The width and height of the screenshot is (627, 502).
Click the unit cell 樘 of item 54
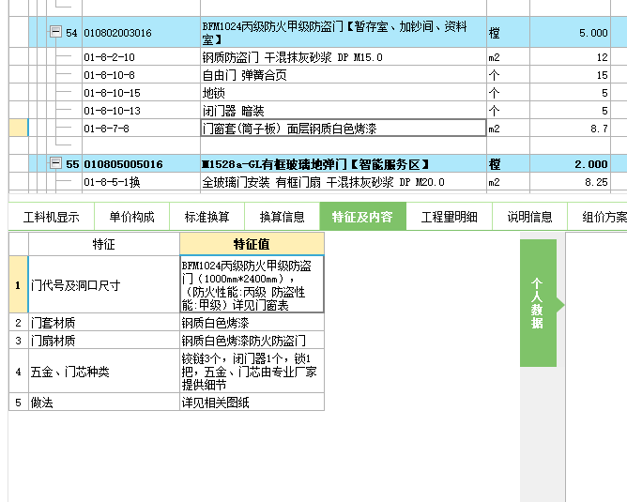[x=508, y=33]
